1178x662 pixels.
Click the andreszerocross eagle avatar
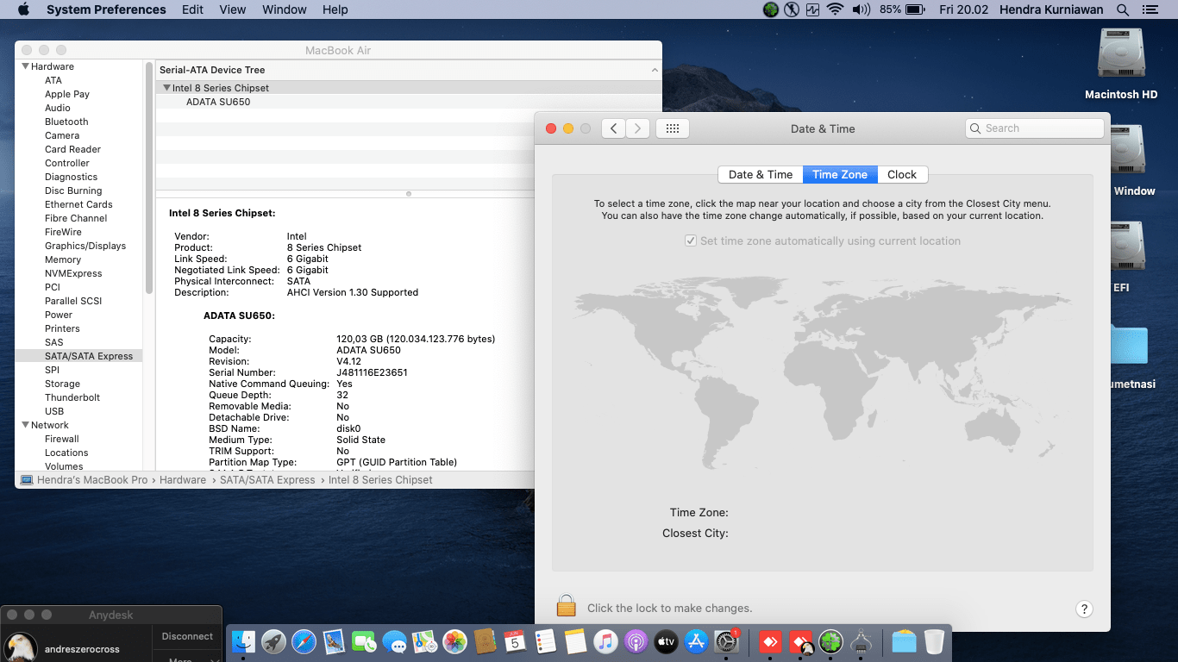(21, 647)
